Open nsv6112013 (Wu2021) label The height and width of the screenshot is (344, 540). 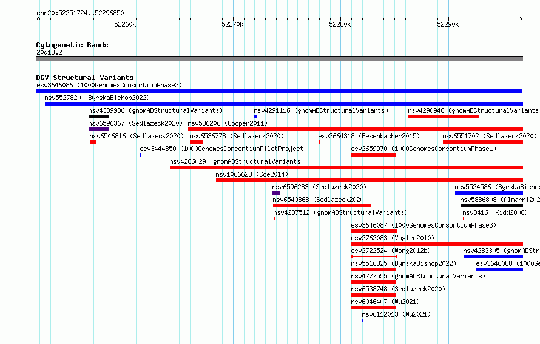396,314
